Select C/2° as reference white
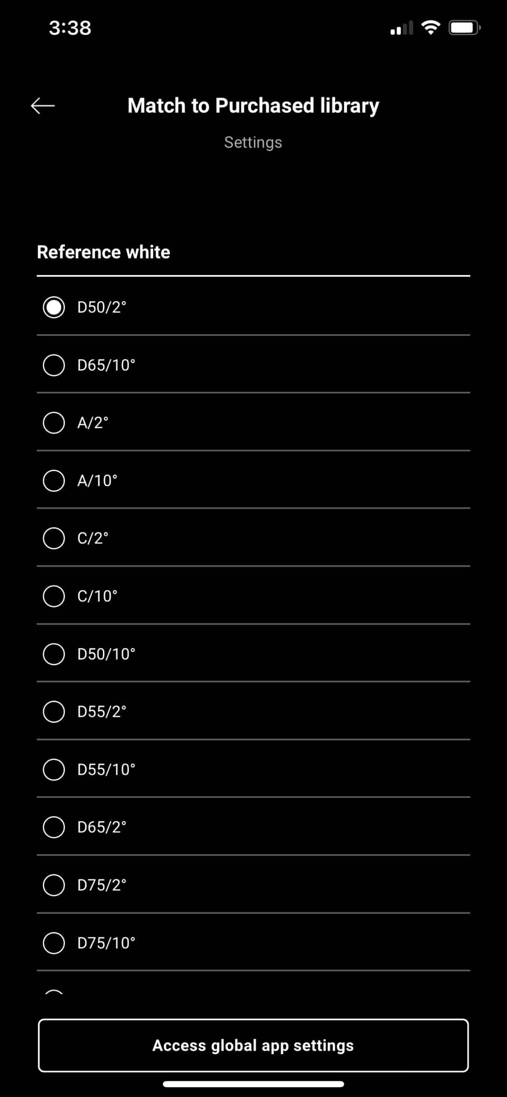 (54, 538)
